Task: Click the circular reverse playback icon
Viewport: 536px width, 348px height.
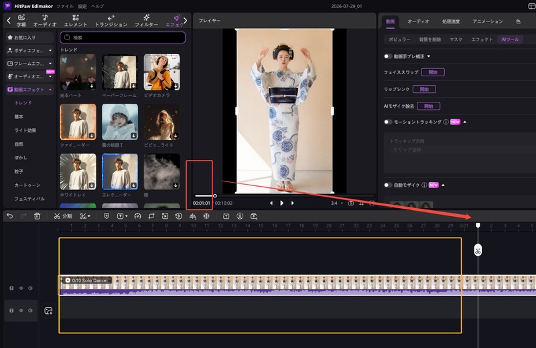Action: click(x=179, y=216)
